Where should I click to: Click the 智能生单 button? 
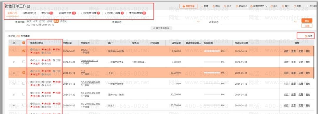tap(188, 6)
